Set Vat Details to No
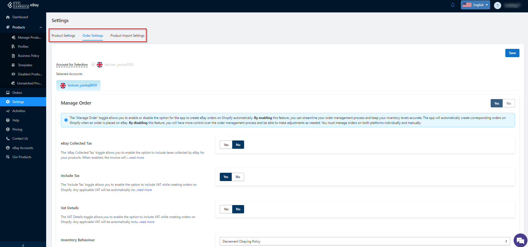The height and width of the screenshot is (247, 528). [x=238, y=209]
